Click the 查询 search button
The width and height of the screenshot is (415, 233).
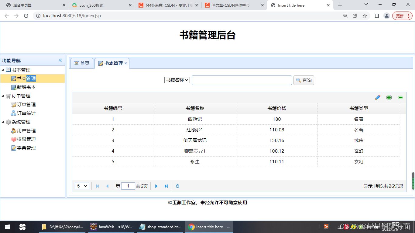click(x=304, y=80)
